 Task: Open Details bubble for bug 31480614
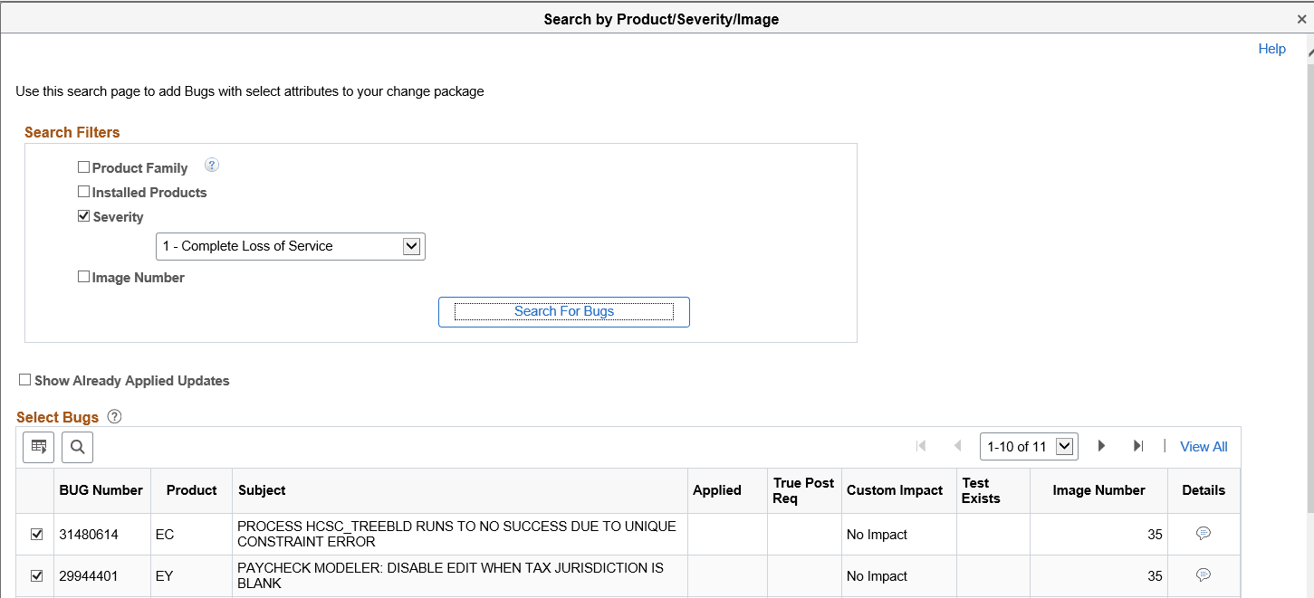1204,534
